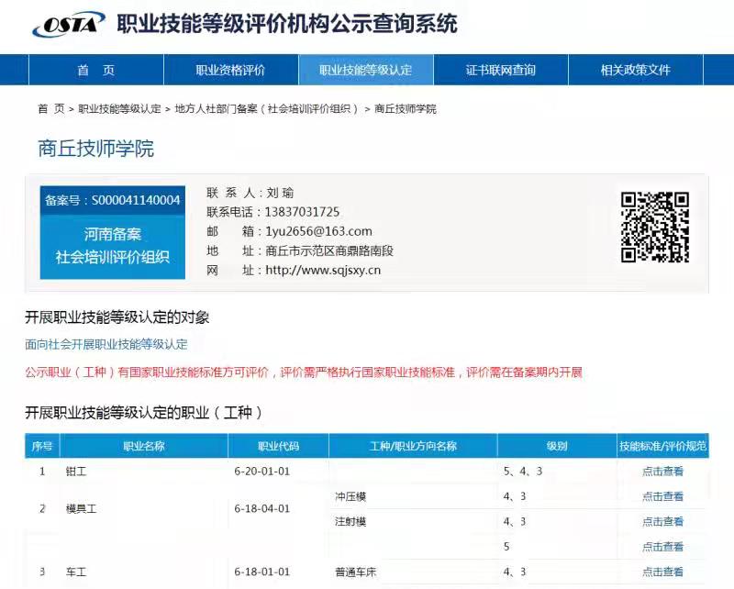Click the 序号 column header
Image resolution: width=734 pixels, height=589 pixels.
[42, 446]
